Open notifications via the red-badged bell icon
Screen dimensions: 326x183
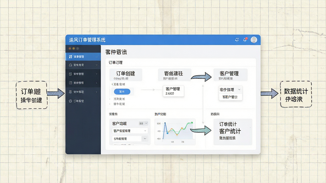click(x=245, y=40)
